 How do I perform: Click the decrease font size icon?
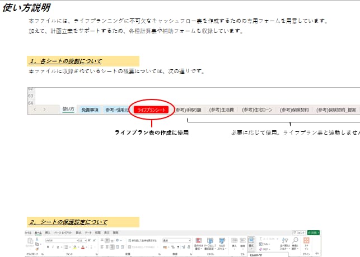pyautogui.click(x=95, y=240)
